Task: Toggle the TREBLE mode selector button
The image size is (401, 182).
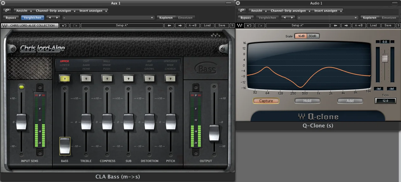Action: (86, 78)
